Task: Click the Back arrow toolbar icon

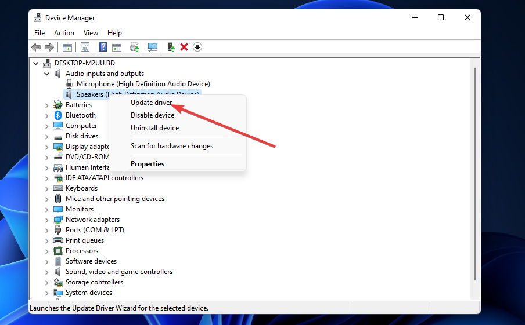Action: point(36,47)
